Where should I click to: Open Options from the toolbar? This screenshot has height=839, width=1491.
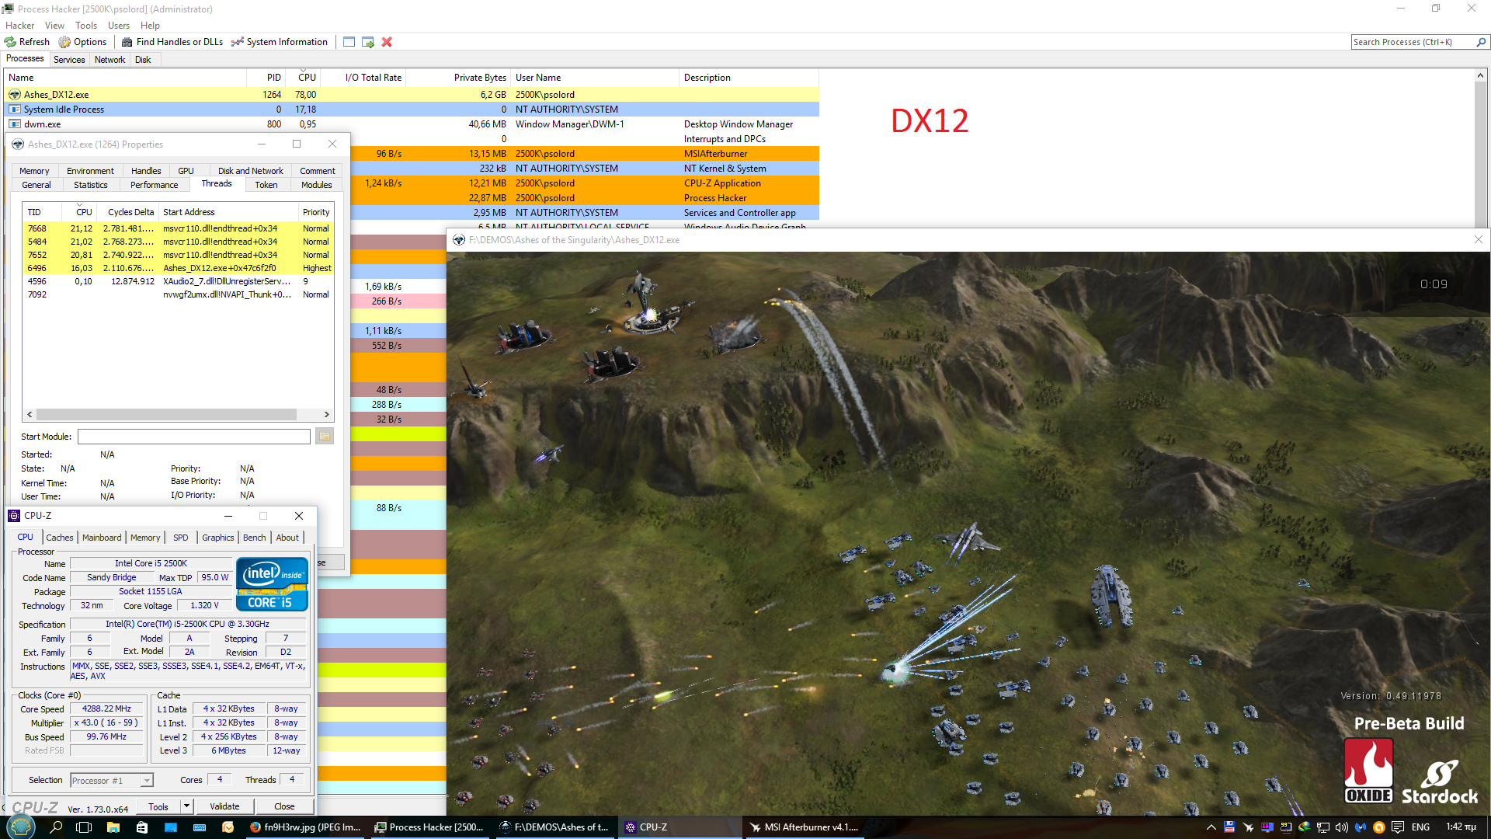click(x=82, y=42)
